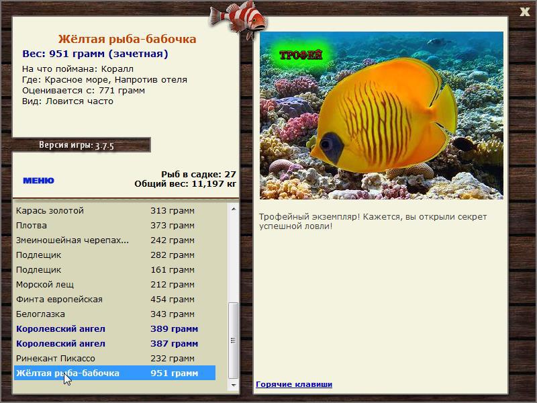The image size is (537, 403).
Task: Open the МЕНЮ link
Action: [39, 181]
